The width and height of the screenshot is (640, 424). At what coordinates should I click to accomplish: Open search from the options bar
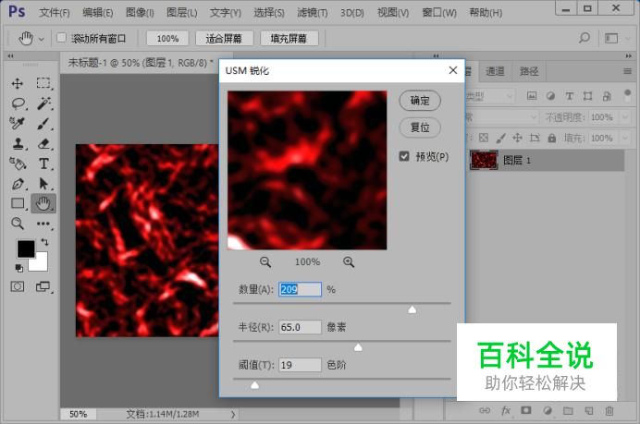[585, 38]
